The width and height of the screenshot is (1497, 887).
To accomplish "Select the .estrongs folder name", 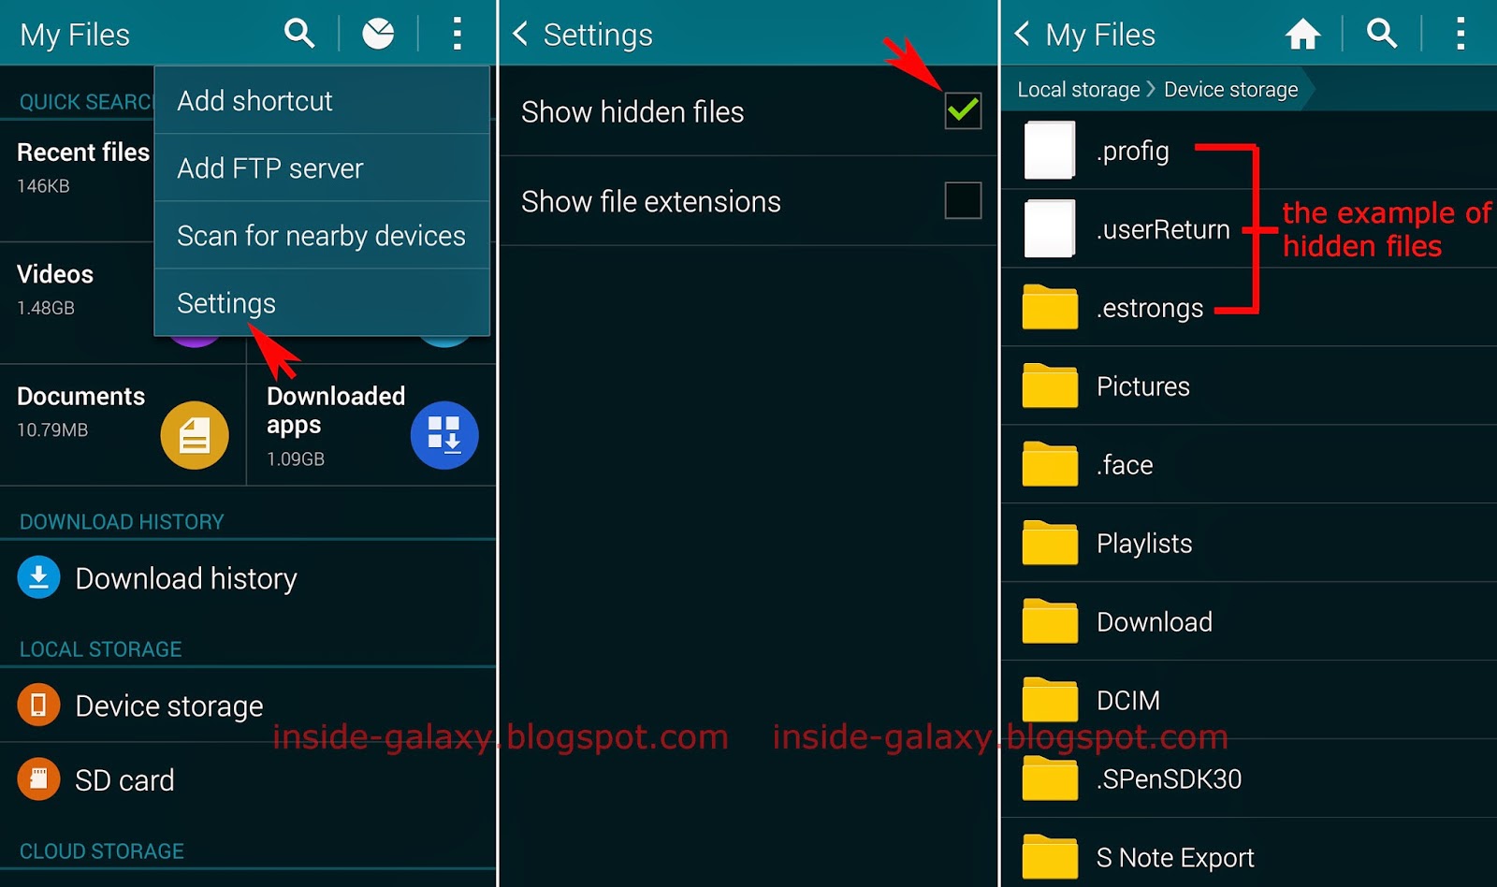I will (x=1150, y=309).
